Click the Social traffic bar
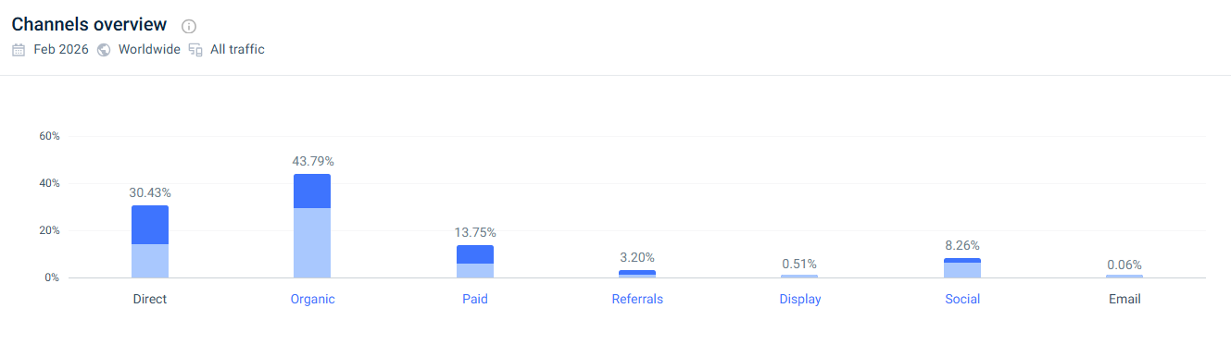The height and width of the screenshot is (345, 1231). click(962, 268)
